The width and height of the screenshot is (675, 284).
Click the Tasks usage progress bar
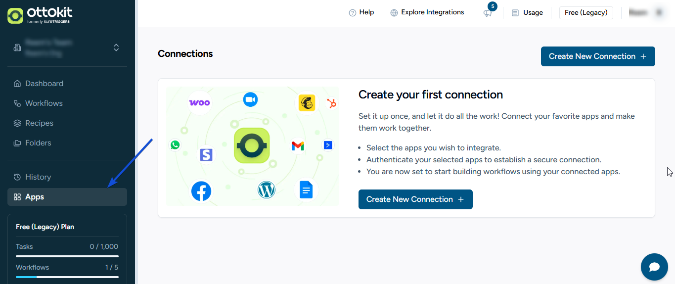[x=67, y=256]
